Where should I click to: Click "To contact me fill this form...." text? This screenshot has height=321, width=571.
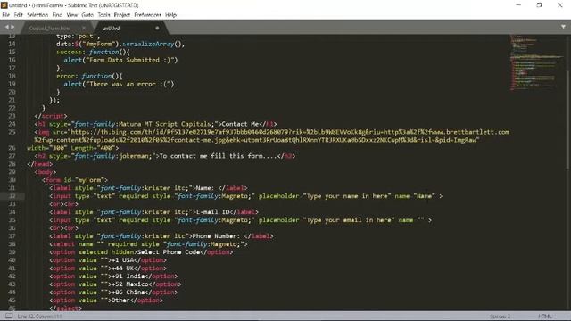[x=218, y=156]
